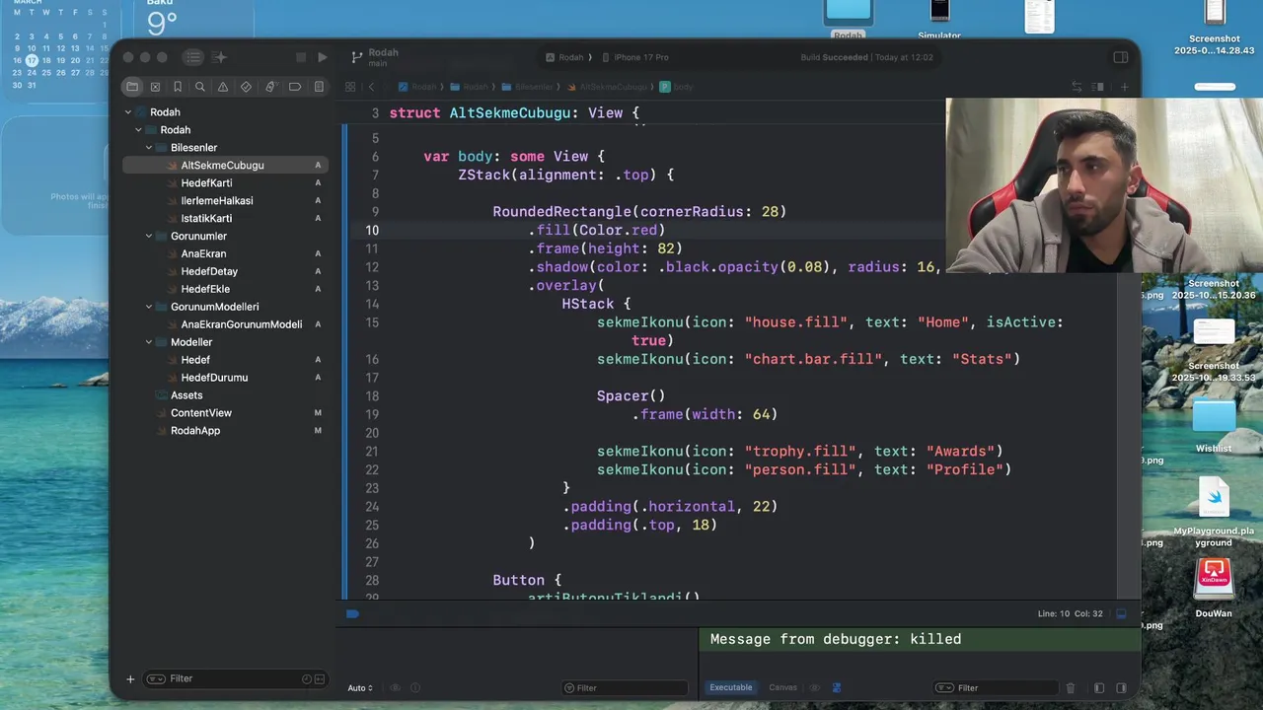Open the Debug navigator spray icon

click(270, 87)
